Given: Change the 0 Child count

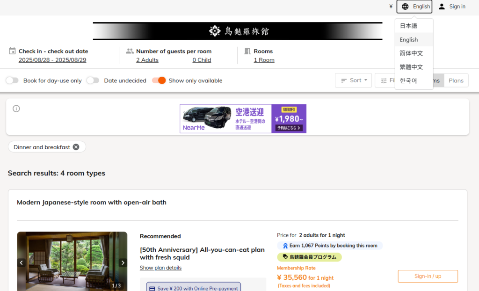Looking at the screenshot, I should [202, 60].
